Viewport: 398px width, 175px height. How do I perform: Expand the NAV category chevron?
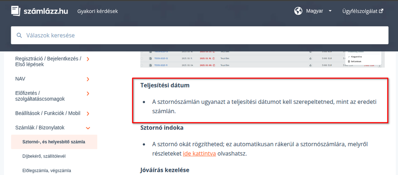(x=88, y=79)
